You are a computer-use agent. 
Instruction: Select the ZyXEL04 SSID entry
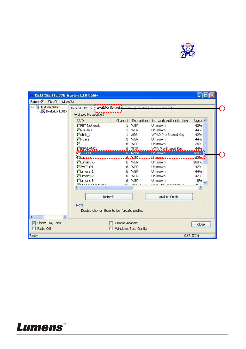click(87, 167)
